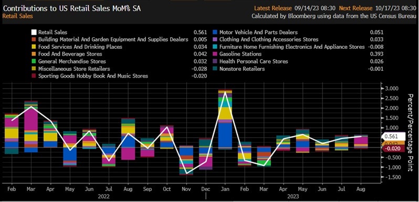Screen dimensions: 419x202
Task: Click the Building Material legend color swatch
Action: coord(34,39)
